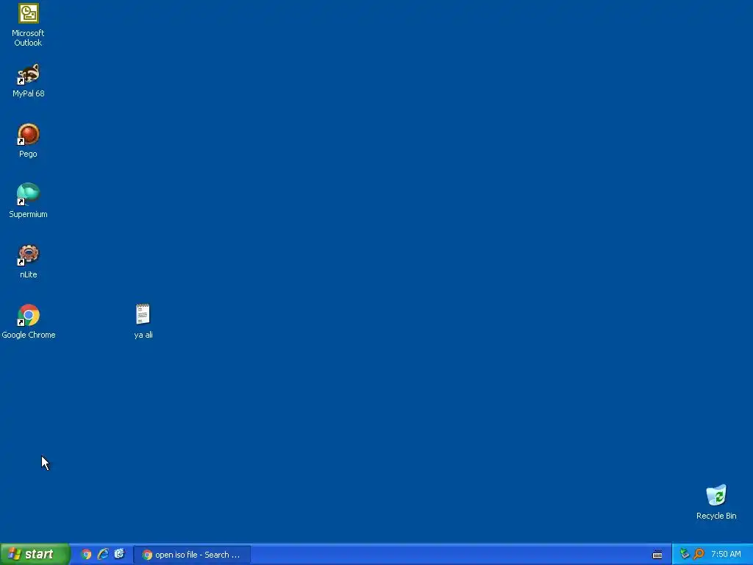Select the nLite desktop shortcut

29,262
